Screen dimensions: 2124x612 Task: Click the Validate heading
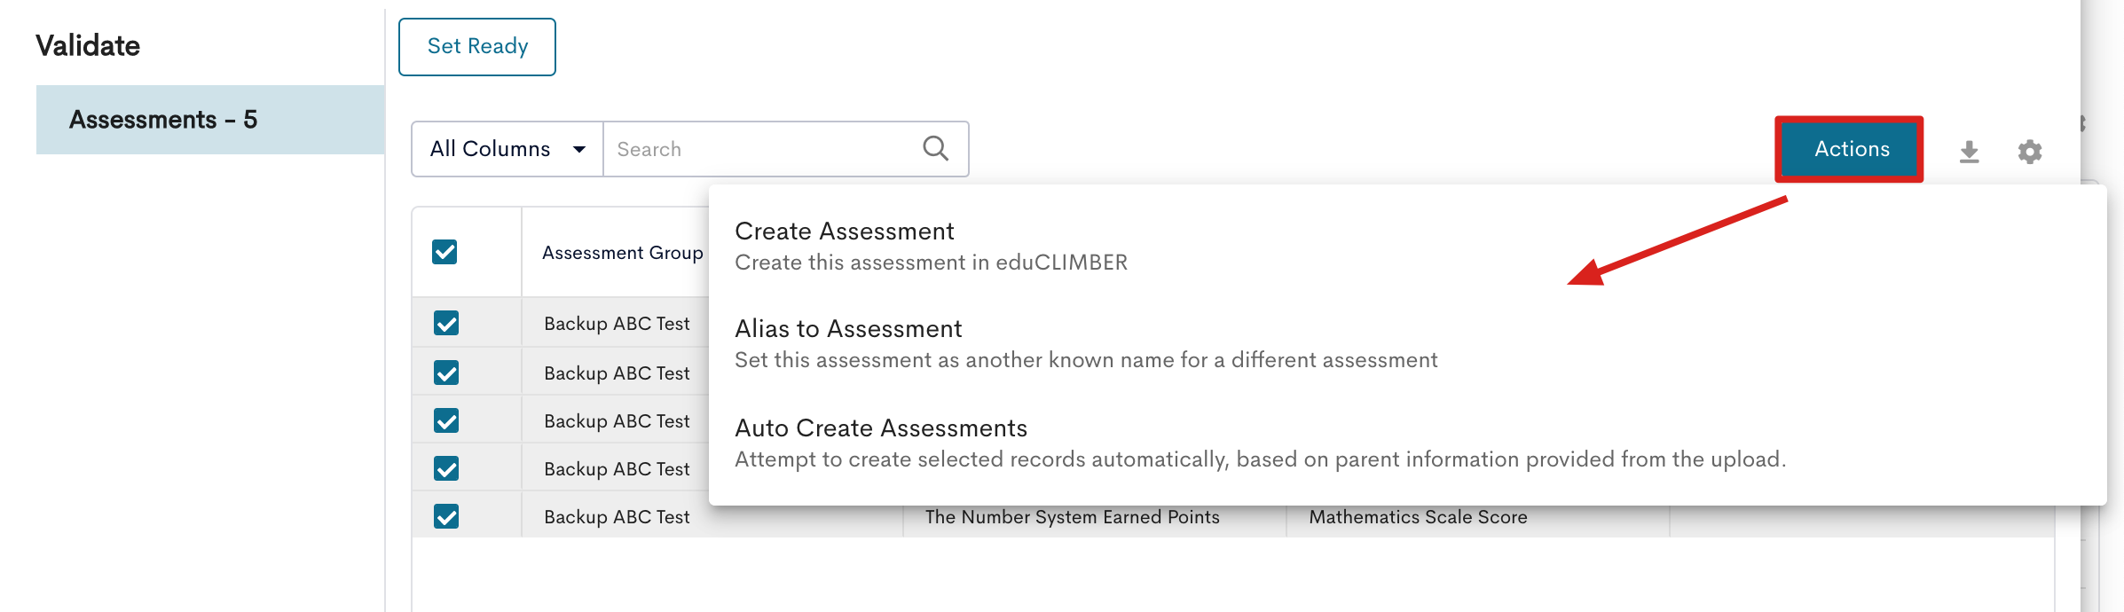click(x=88, y=45)
